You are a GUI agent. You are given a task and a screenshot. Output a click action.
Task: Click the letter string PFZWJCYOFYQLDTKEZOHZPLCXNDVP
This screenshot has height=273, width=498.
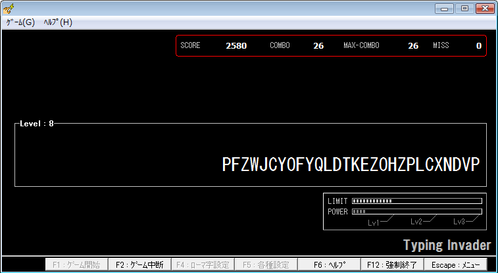tap(351, 164)
